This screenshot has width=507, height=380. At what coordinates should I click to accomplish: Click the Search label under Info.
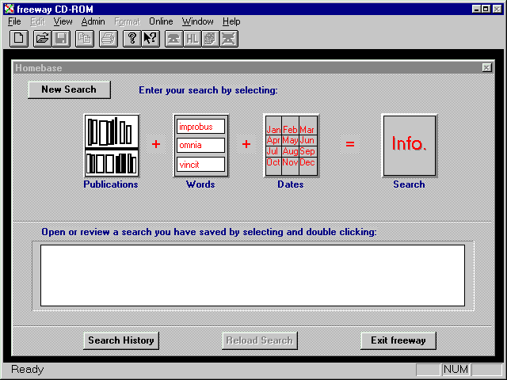click(409, 184)
